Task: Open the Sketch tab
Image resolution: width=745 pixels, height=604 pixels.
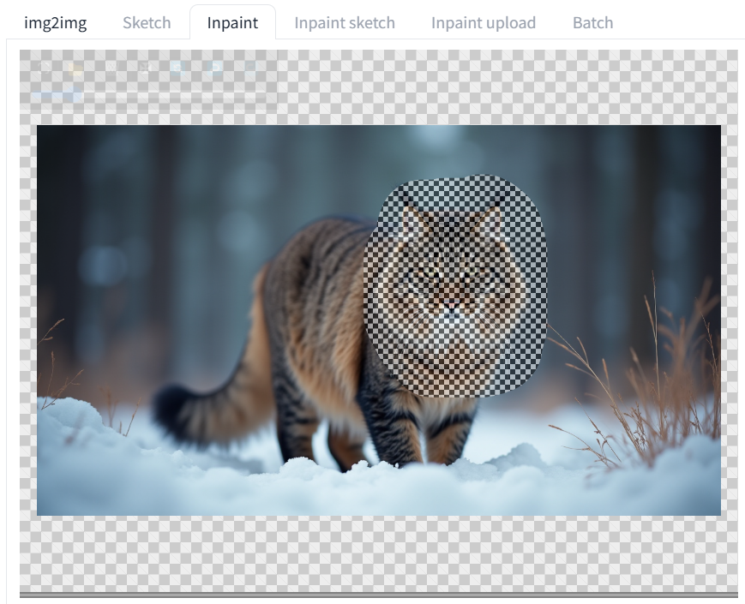Action: point(147,23)
